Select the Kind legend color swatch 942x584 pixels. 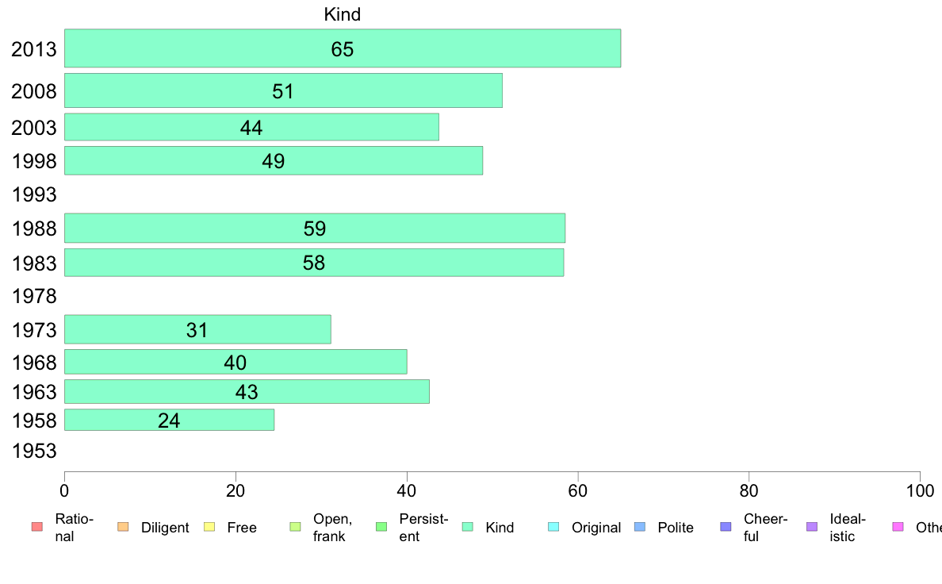pyautogui.click(x=467, y=527)
